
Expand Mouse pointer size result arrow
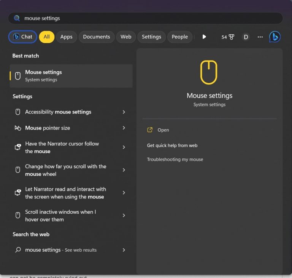pos(124,128)
